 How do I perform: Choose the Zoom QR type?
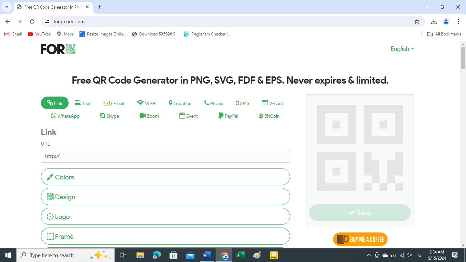(x=149, y=116)
